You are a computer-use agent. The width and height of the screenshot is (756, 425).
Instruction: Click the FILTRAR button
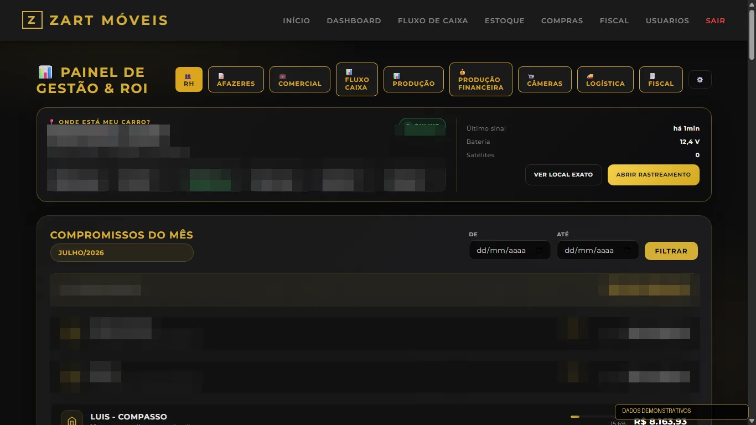click(x=671, y=251)
